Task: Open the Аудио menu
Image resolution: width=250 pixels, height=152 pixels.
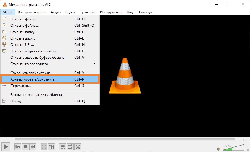Action: [x=55, y=12]
